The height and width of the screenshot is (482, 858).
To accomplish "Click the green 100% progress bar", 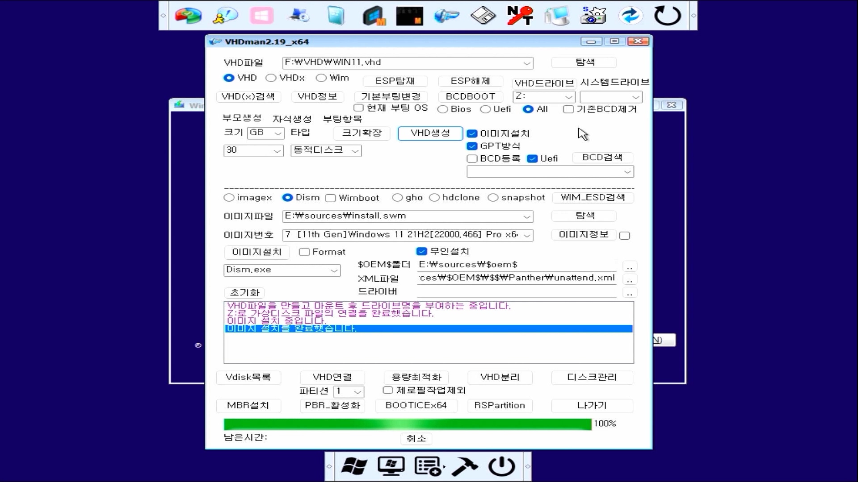I will (408, 424).
